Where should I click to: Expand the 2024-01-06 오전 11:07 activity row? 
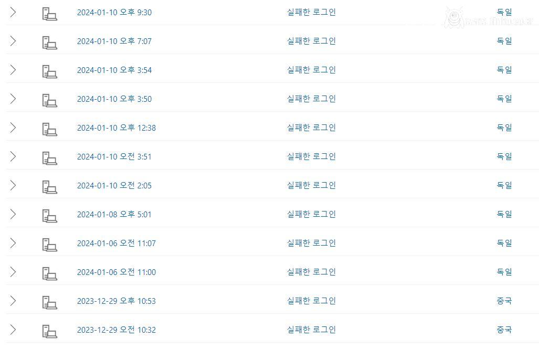point(13,243)
